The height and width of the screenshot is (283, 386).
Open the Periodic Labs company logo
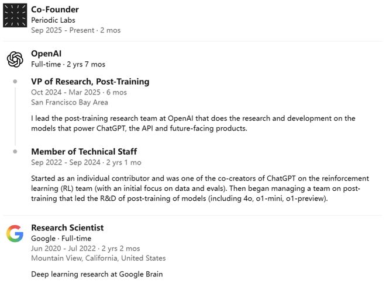point(15,15)
